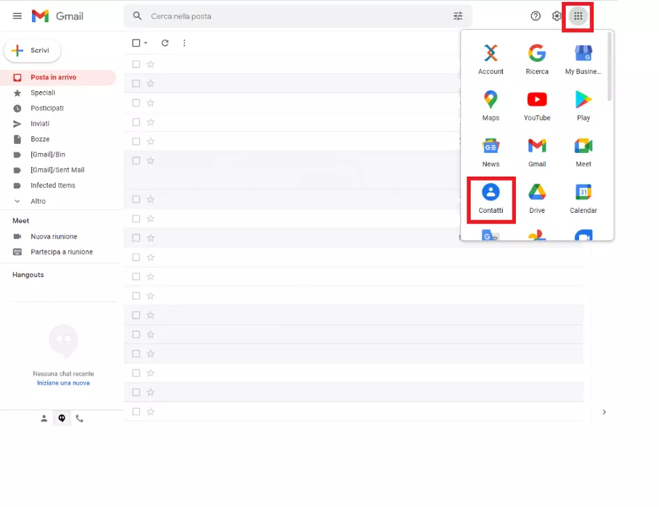Open the More options three-dot menu
Image resolution: width=659 pixels, height=507 pixels.
pos(184,43)
